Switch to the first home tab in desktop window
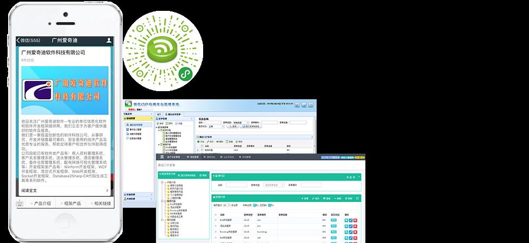The width and height of the screenshot is (529, 243). coord(159,114)
